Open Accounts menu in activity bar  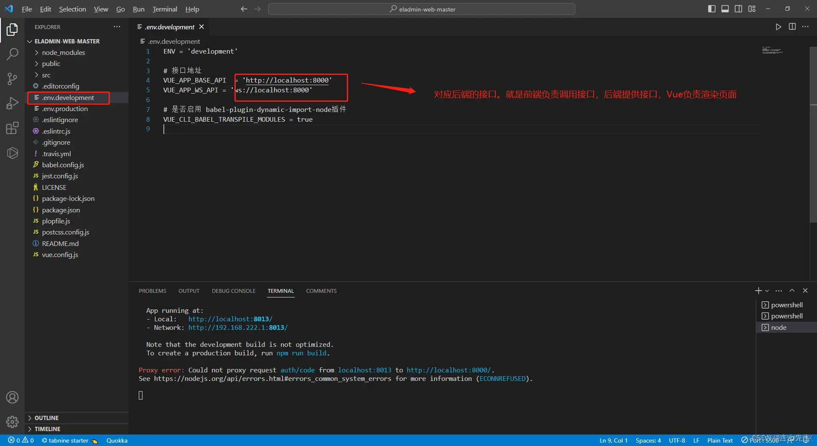pyautogui.click(x=12, y=397)
